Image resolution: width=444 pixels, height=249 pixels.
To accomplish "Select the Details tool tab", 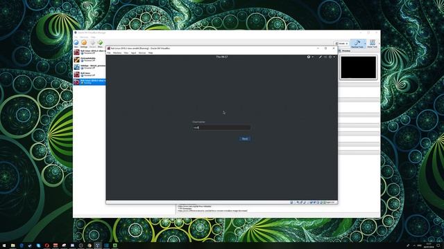I will pos(341,44).
